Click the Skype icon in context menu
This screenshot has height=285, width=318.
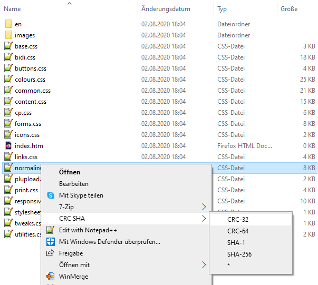[51, 195]
